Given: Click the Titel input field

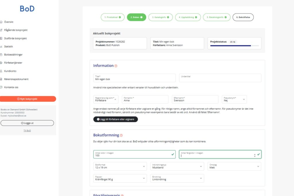Looking at the screenshot, I should coord(134,78).
